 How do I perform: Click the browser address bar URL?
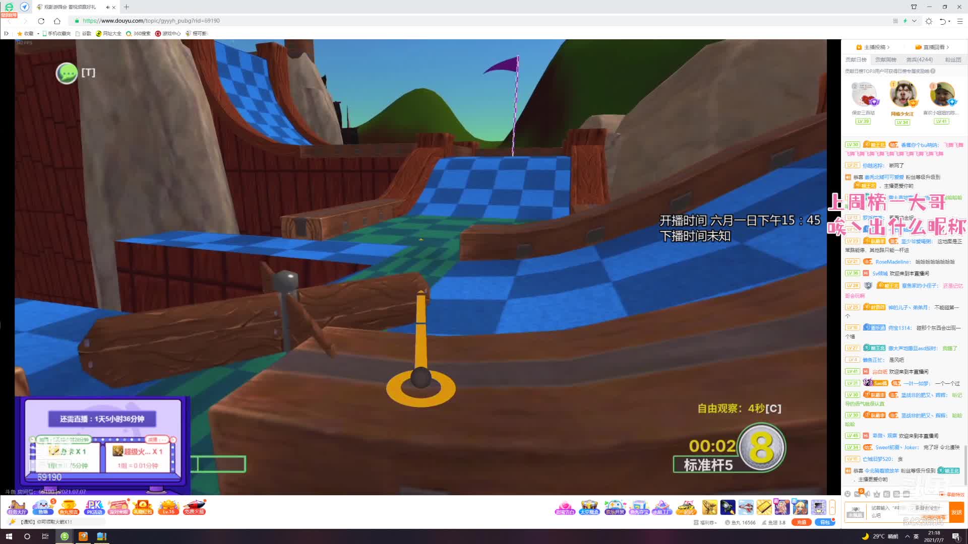click(151, 21)
